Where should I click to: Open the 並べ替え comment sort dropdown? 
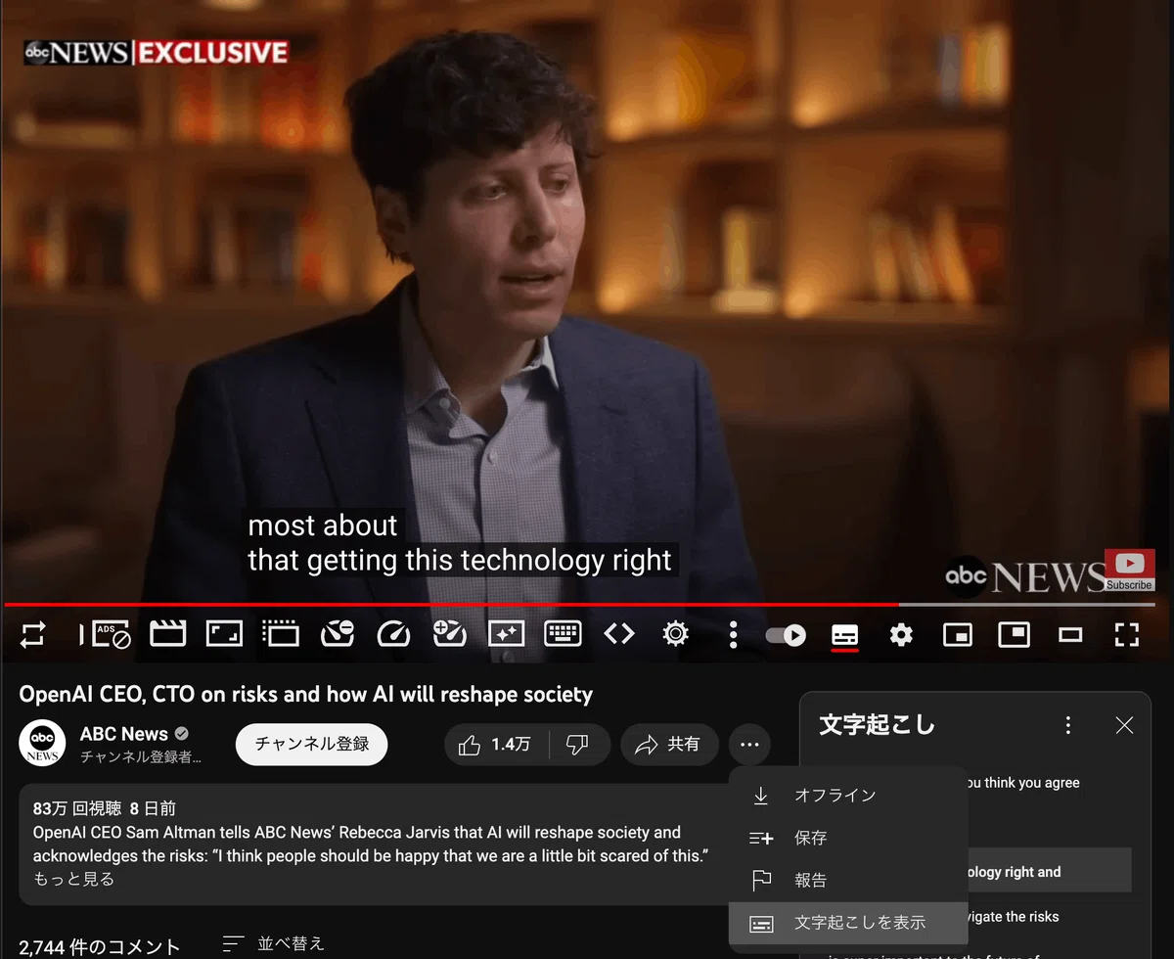click(274, 943)
